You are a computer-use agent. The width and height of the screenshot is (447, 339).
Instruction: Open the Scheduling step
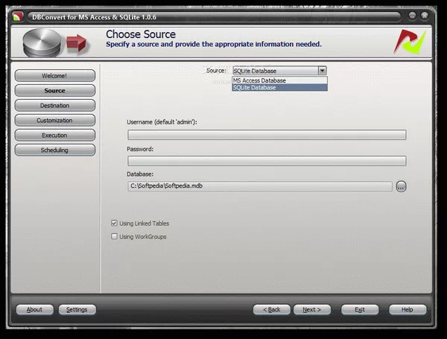[x=54, y=150]
